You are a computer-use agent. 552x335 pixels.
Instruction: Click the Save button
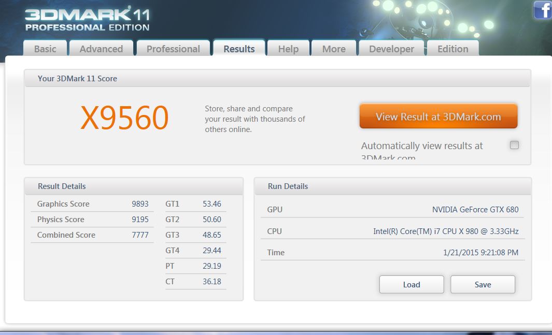click(x=483, y=284)
